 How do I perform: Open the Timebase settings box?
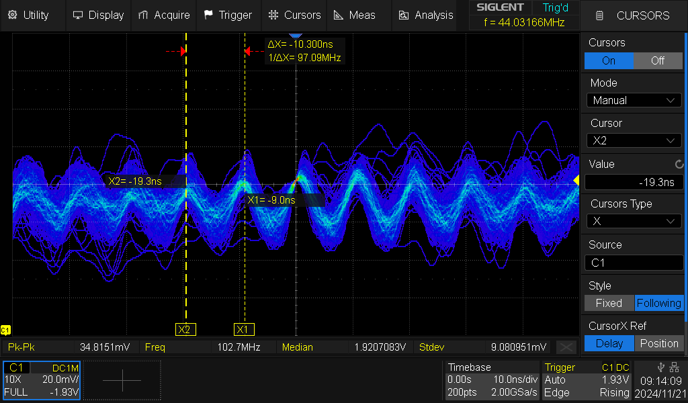tap(491, 380)
